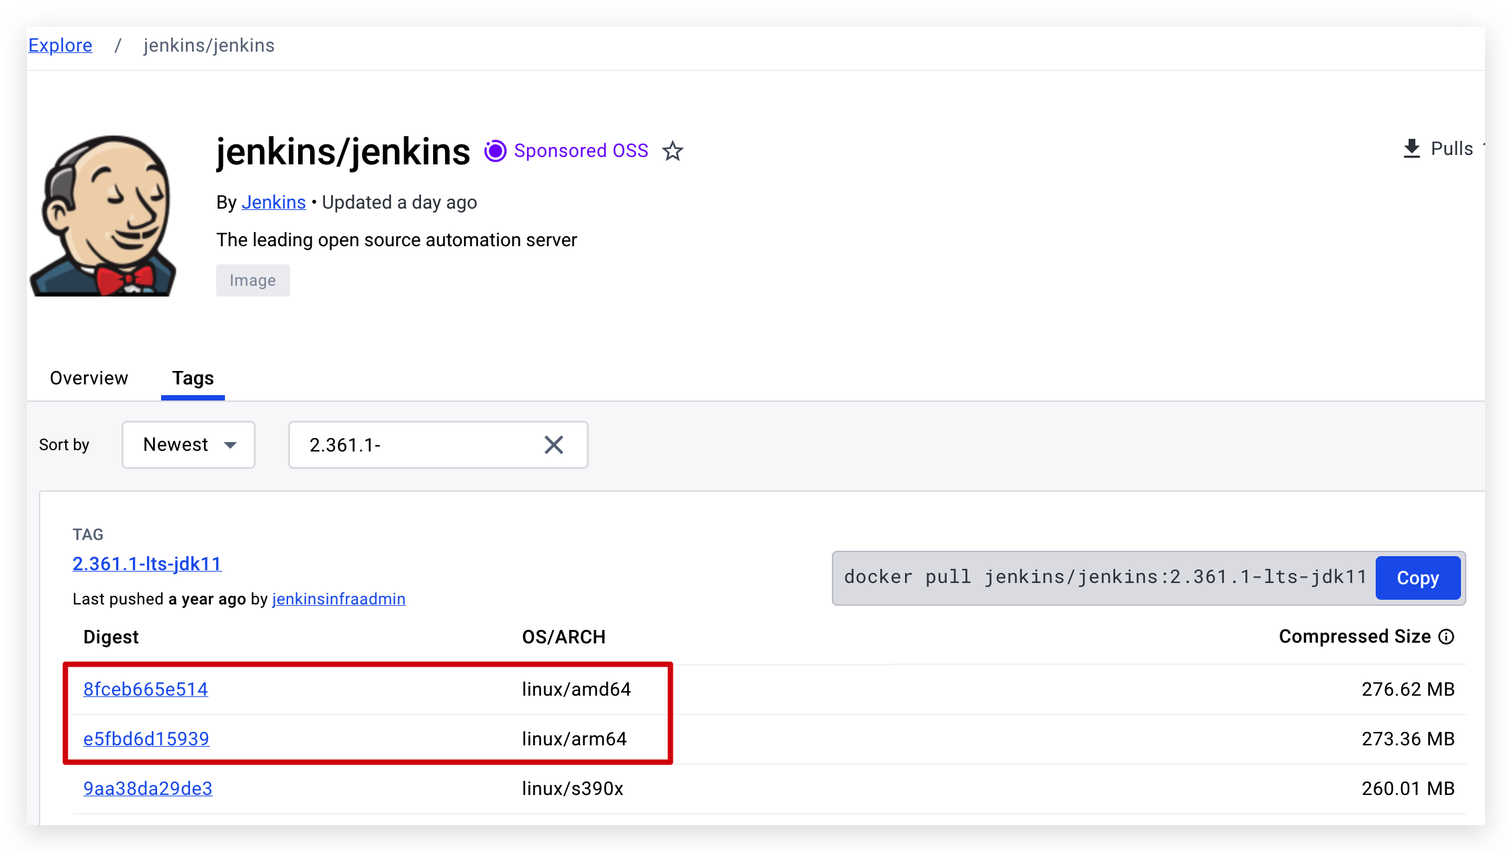1512x852 pixels.
Task: Expand sort options using dropdown arrow
Action: [230, 445]
